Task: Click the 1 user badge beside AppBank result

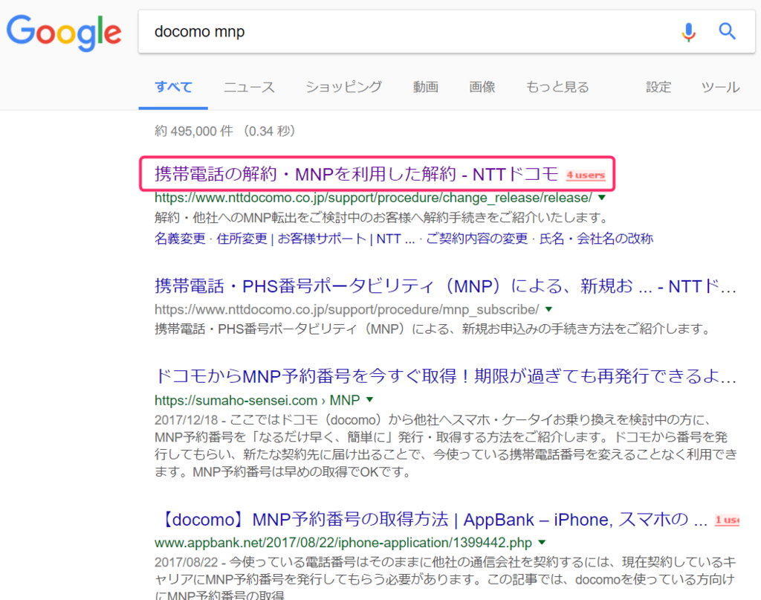Action: [x=727, y=520]
